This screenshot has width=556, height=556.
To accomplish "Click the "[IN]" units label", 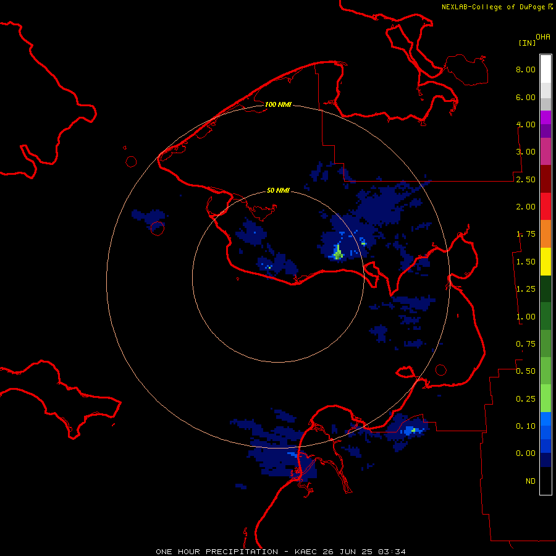I will point(527,43).
